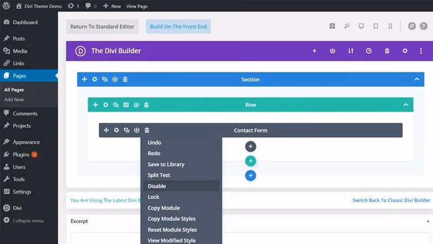Image resolution: width=433 pixels, height=244 pixels.
Task: Open Divi Theme Demo site link
Action: [38, 6]
